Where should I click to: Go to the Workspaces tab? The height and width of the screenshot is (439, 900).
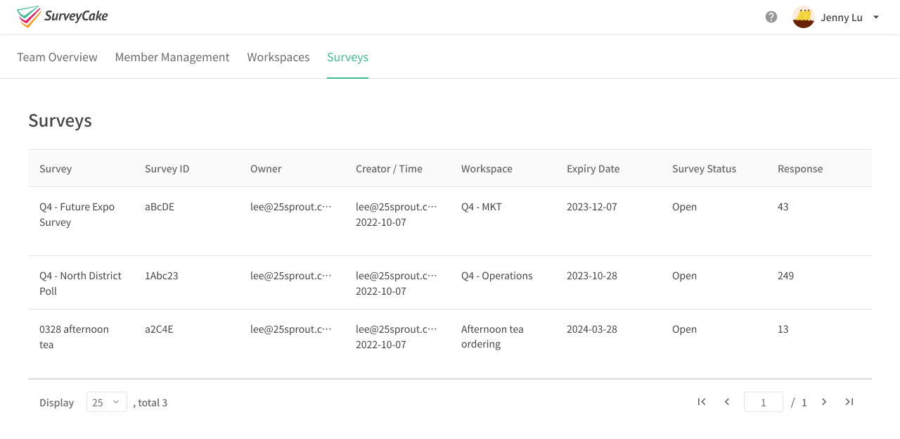point(278,56)
